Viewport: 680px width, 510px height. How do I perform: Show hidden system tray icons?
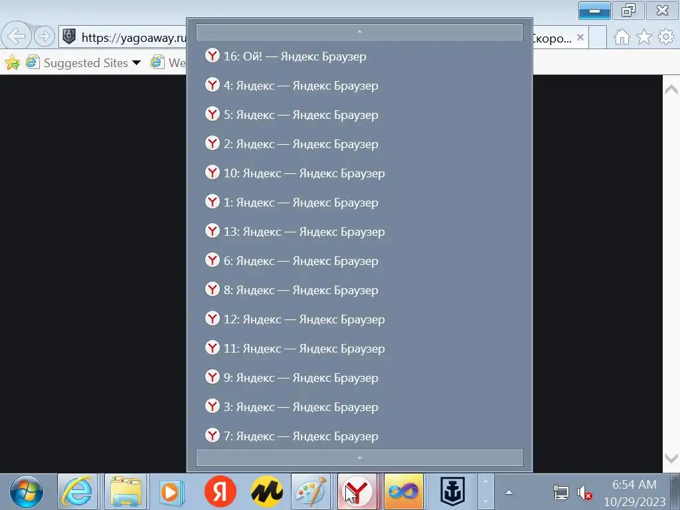(x=509, y=492)
